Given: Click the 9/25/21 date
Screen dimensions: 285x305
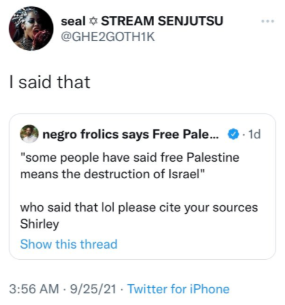Looking at the screenshot, I should click(93, 289).
